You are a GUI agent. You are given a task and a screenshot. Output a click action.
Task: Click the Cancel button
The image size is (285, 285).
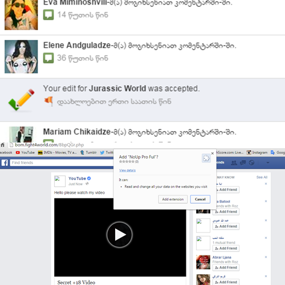click(x=200, y=199)
